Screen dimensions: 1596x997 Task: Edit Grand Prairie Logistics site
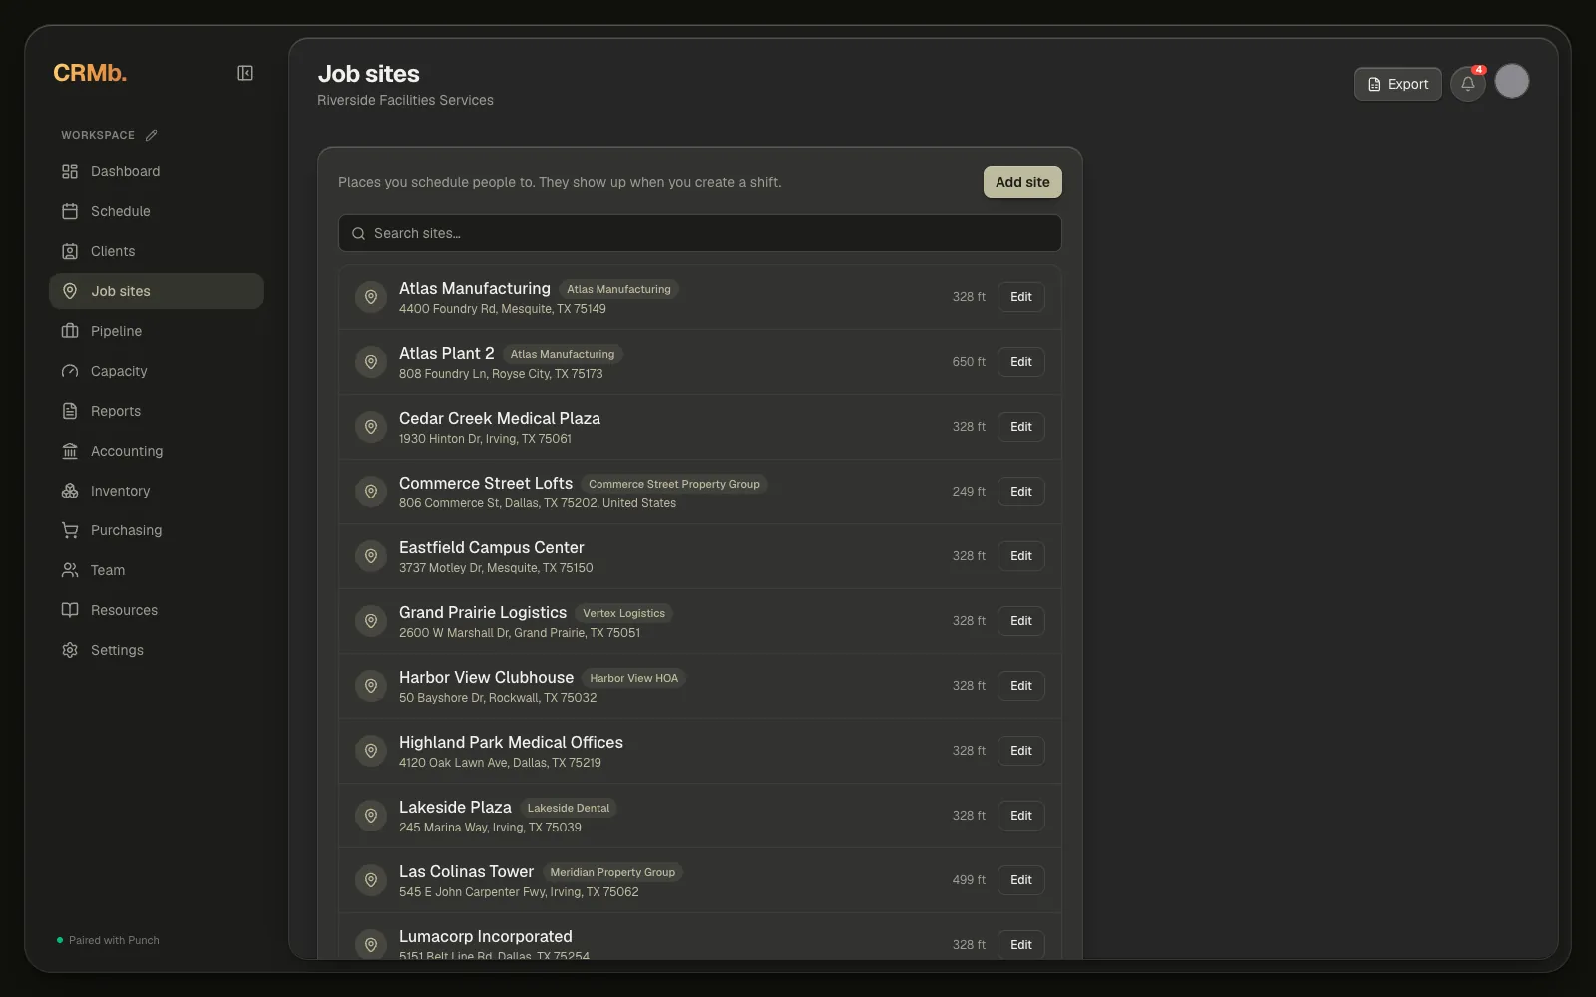[1021, 621]
